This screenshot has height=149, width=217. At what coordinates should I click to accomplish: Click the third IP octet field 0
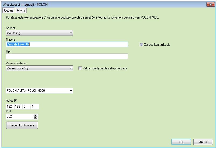pos(26,107)
